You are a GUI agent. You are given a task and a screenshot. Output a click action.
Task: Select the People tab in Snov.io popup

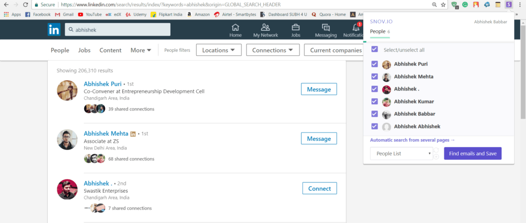pos(380,31)
